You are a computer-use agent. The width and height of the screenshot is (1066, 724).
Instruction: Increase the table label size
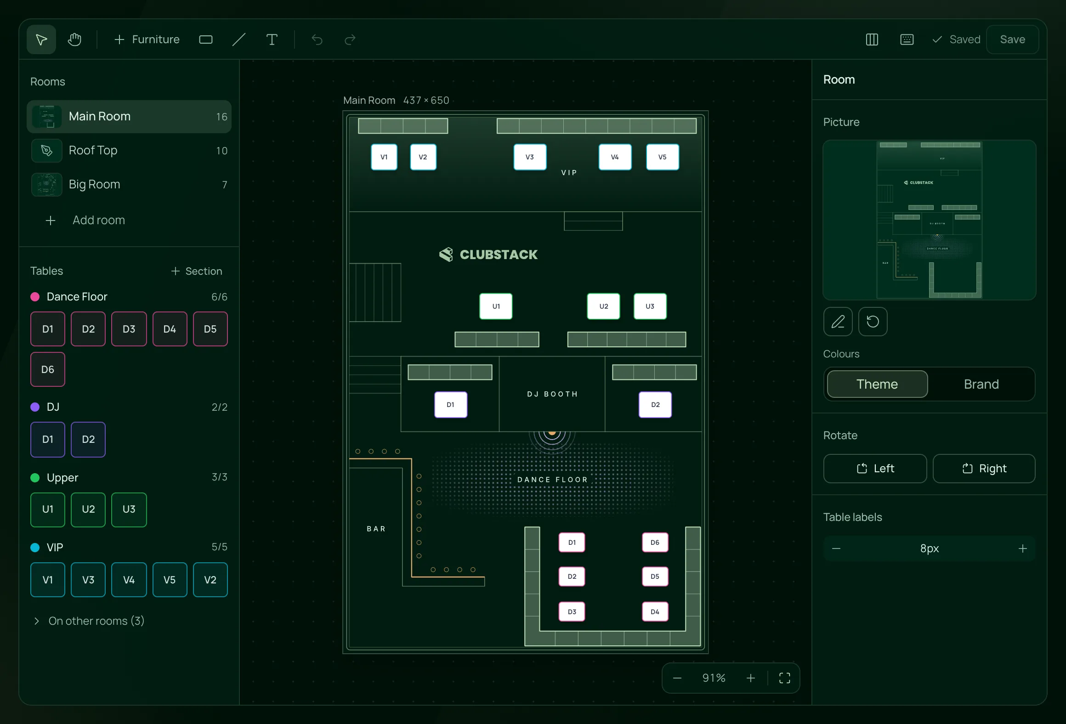click(1023, 549)
